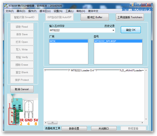Click the 智能识别 SmartID button

point(24,17)
